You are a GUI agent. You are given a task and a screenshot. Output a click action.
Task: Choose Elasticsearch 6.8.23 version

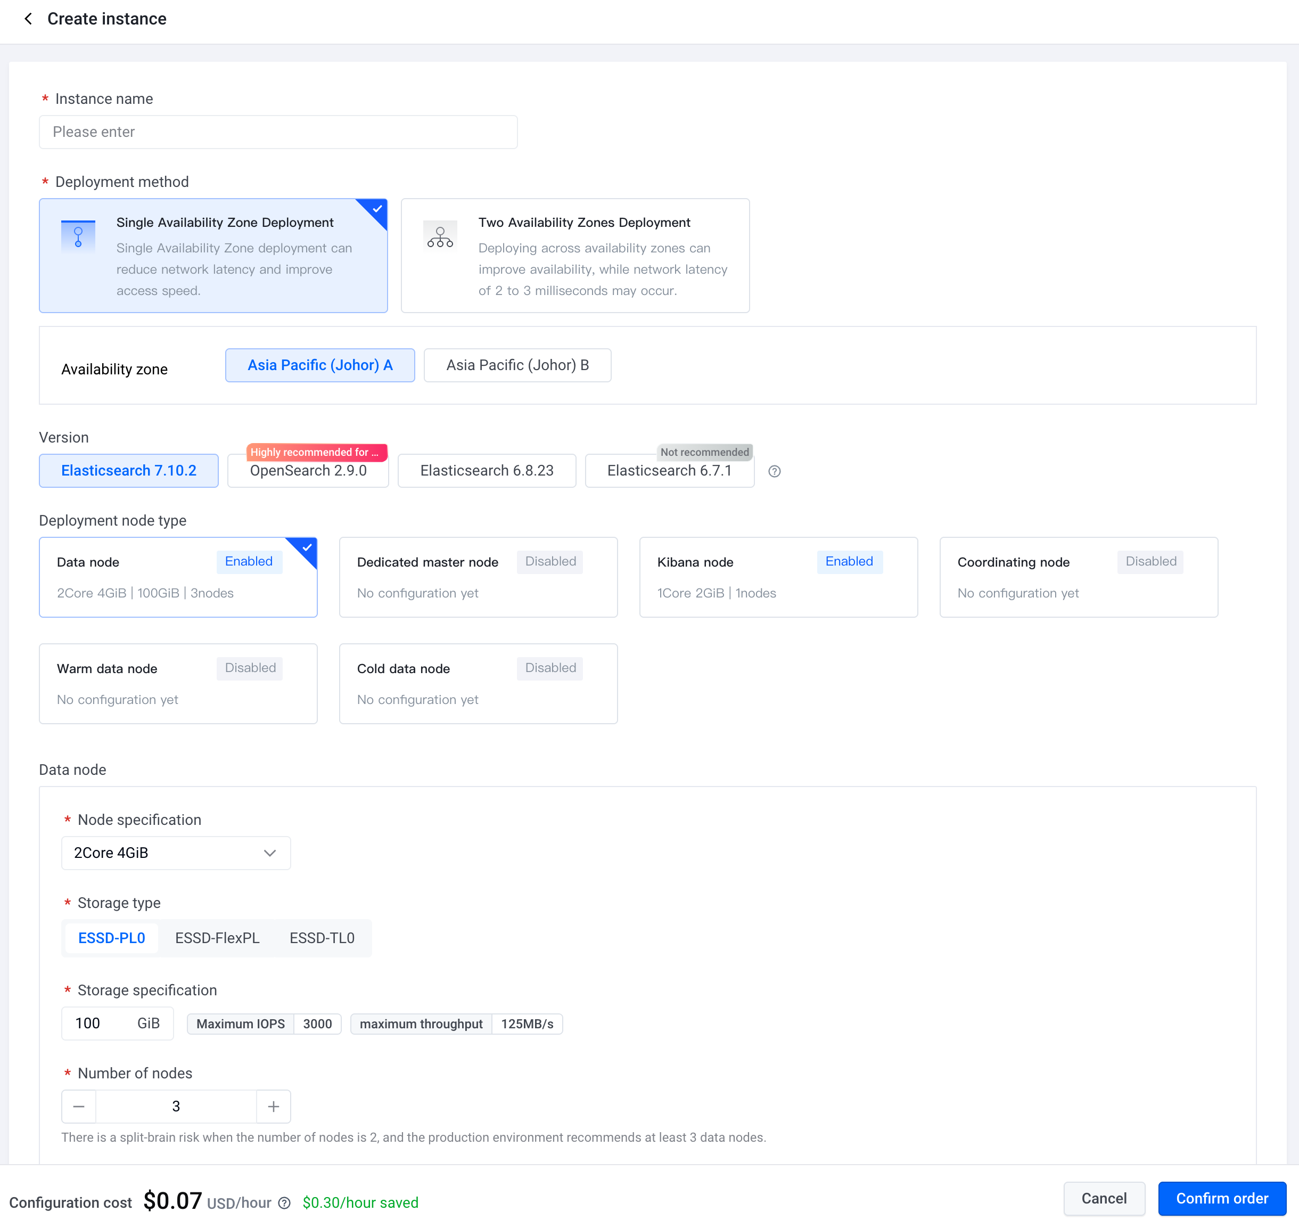486,471
